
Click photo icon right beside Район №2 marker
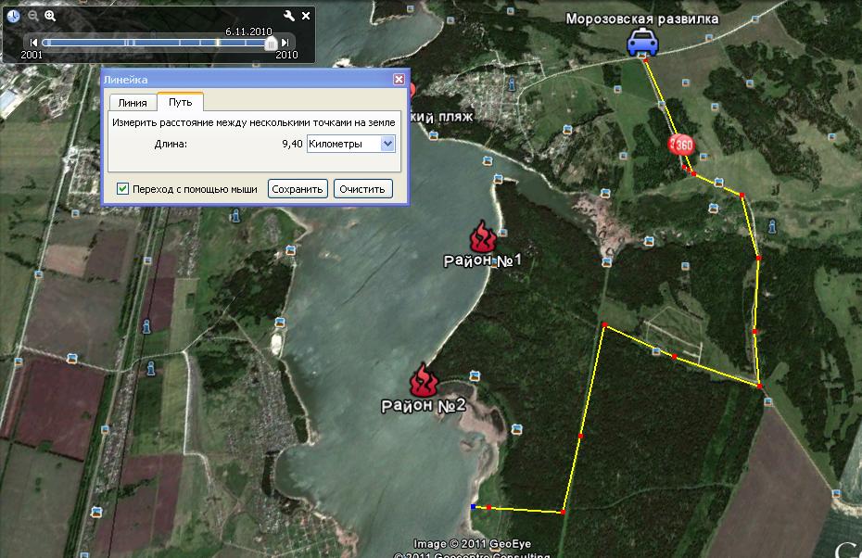(x=475, y=375)
